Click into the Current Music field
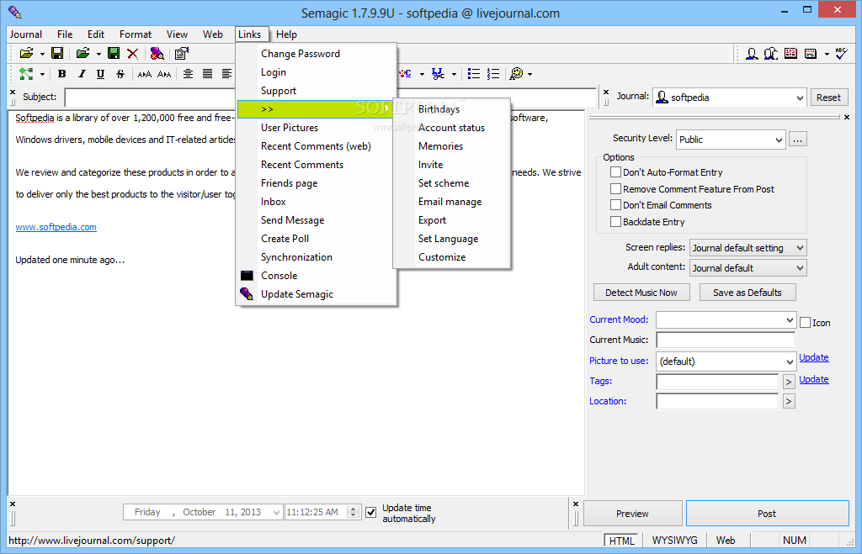This screenshot has height=554, width=862. (726, 340)
